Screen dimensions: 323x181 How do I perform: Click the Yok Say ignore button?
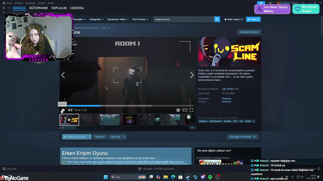point(115,137)
